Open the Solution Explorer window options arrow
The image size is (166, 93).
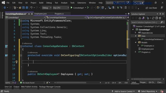tap(157, 14)
